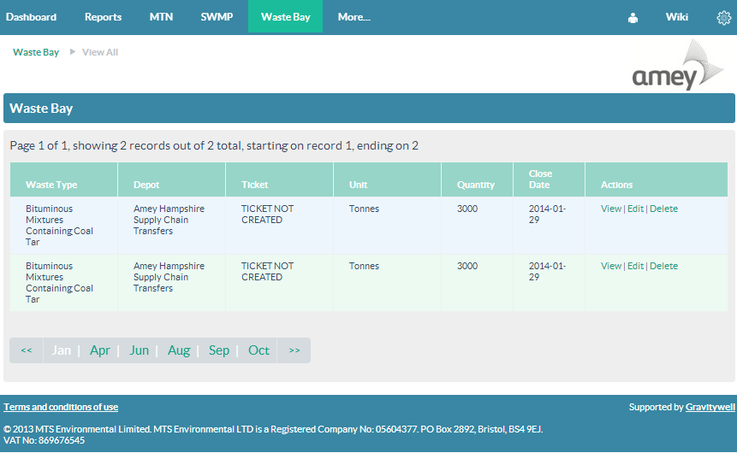This screenshot has height=453, width=737.
Task: Edit the first waste record
Action: (635, 209)
